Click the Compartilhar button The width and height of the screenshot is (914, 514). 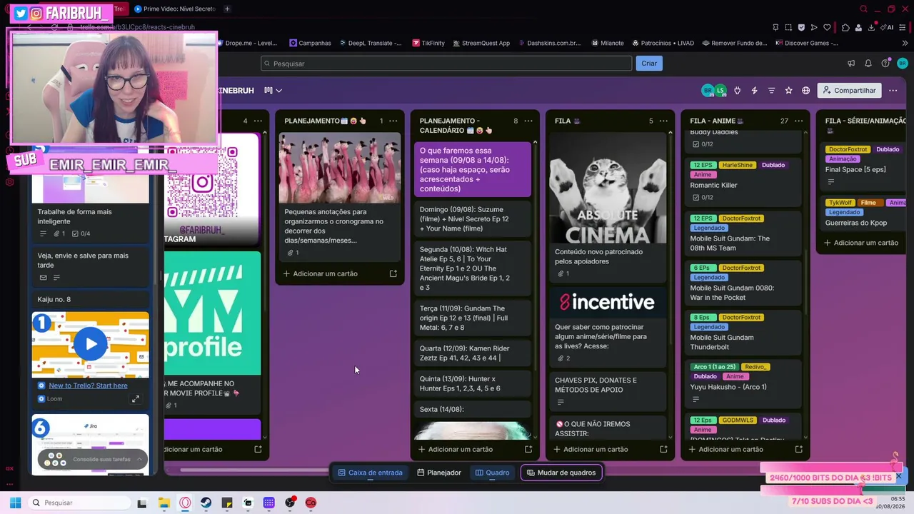click(x=849, y=91)
